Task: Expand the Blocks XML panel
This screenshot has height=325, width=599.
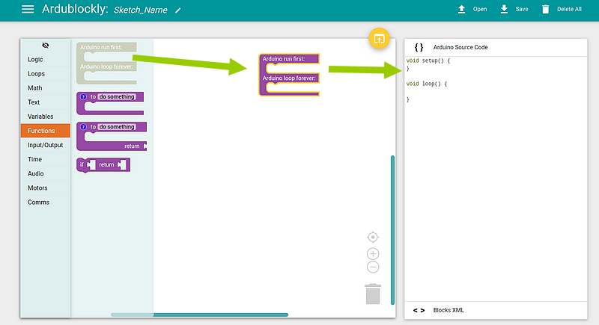Action: (x=496, y=310)
